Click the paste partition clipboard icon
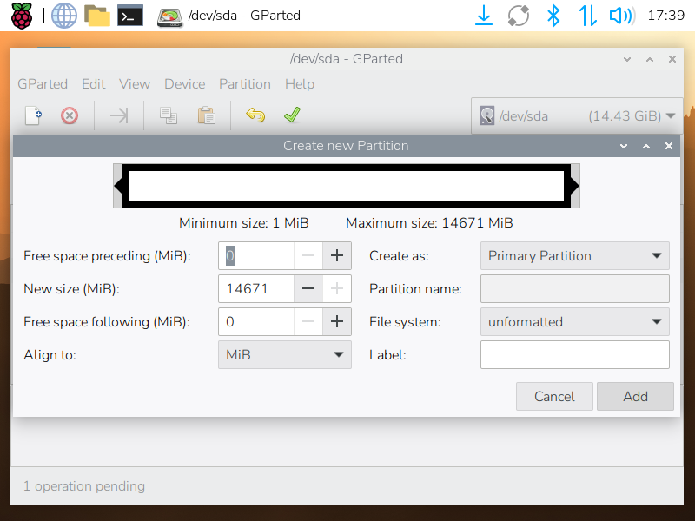The image size is (695, 521). 206,115
